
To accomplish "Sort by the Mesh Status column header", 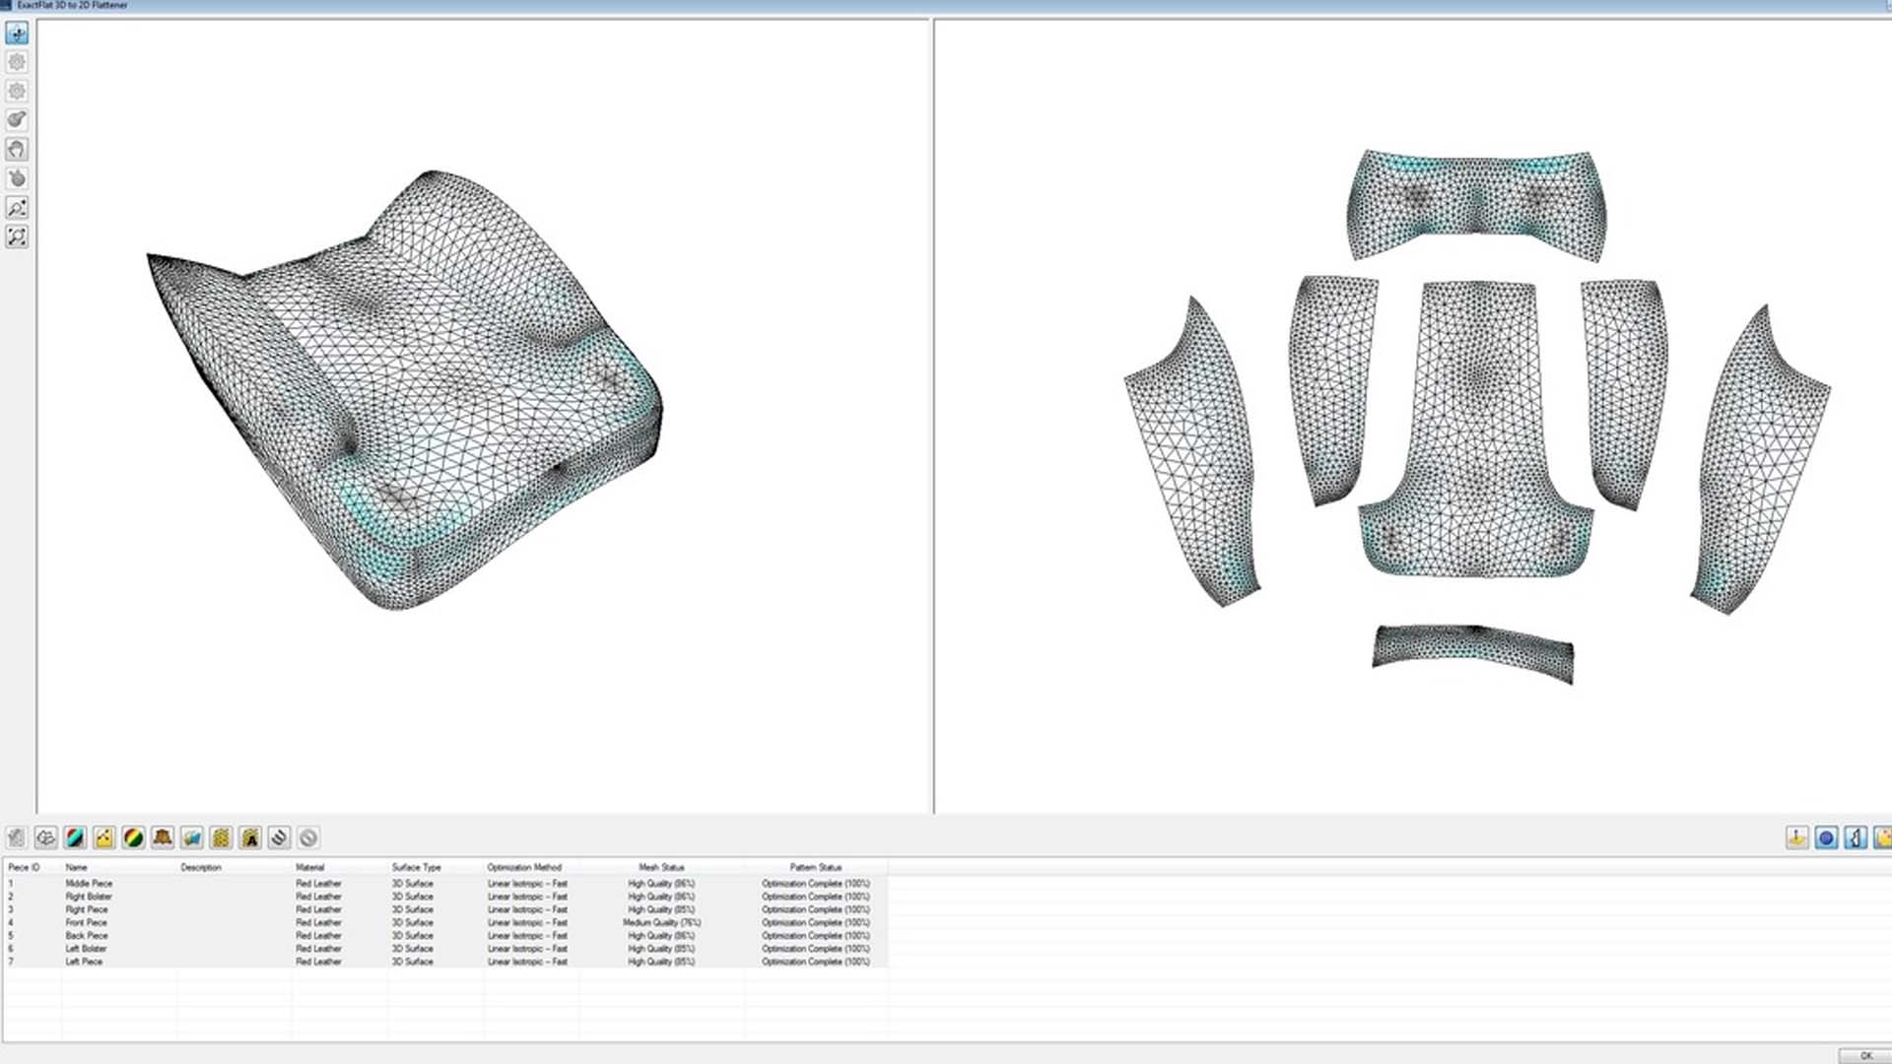I will (x=661, y=867).
